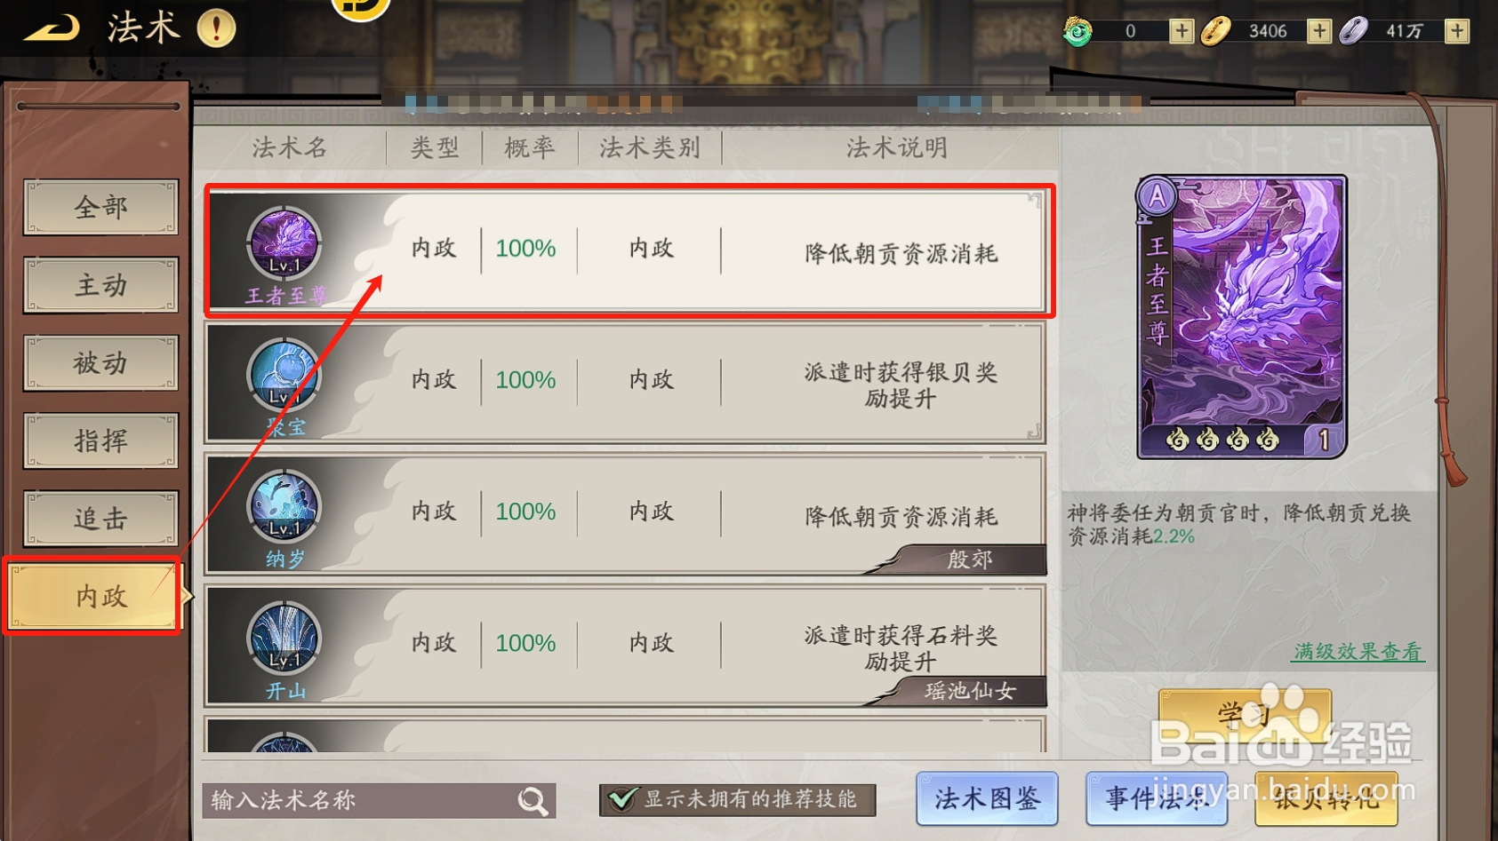Open the yellow exclamation info icon

tap(216, 28)
